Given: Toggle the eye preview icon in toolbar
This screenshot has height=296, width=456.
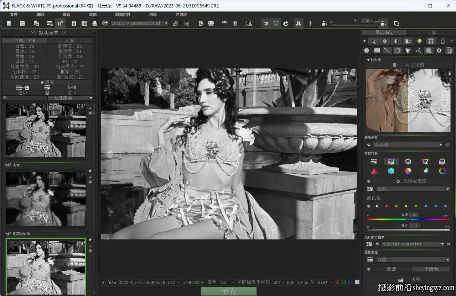Looking at the screenshot, I should click(x=266, y=23).
